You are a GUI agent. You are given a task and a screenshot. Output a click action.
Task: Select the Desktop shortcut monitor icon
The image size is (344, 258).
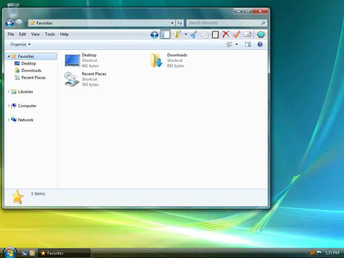coord(72,60)
